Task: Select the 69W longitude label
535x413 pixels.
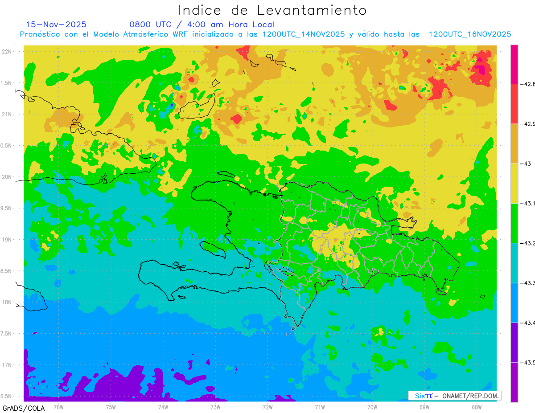Action: click(x=424, y=407)
